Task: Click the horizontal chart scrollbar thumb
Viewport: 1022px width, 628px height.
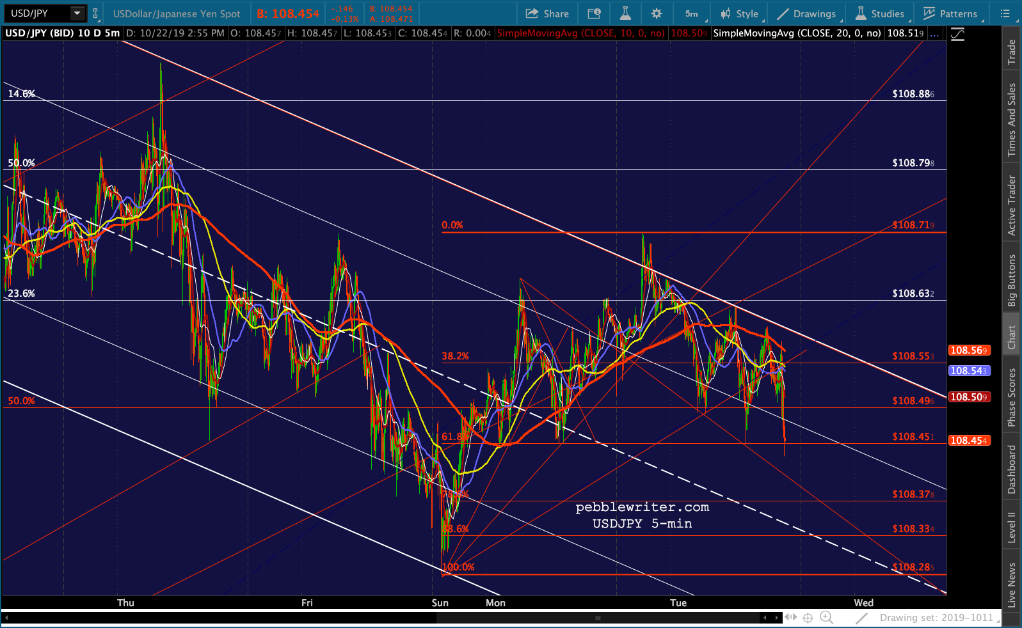Action: pyautogui.click(x=597, y=618)
